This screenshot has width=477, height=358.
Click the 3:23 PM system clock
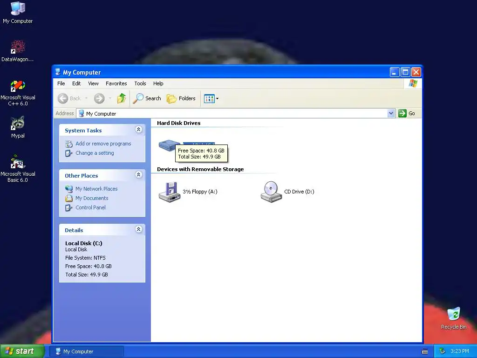coord(460,351)
